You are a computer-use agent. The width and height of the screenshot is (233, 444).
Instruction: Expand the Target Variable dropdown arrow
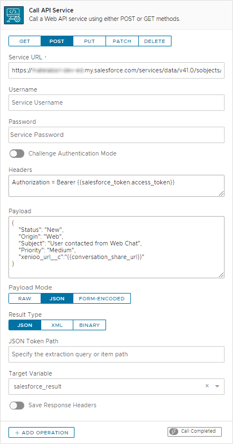[217, 386]
